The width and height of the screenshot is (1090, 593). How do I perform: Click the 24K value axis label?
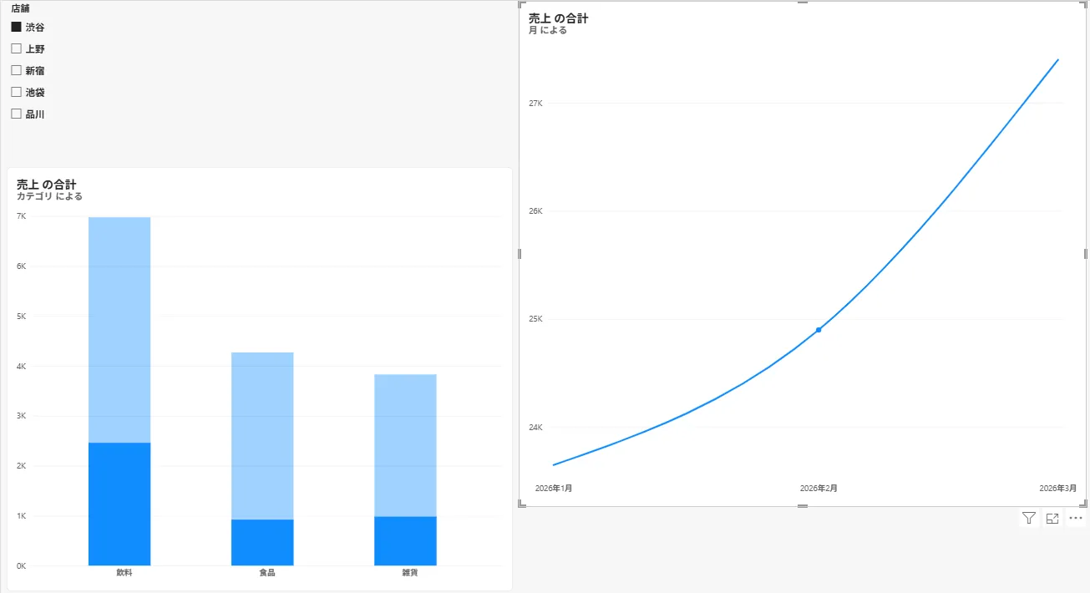pos(535,428)
